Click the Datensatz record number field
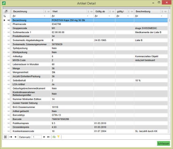 pos(36,137)
